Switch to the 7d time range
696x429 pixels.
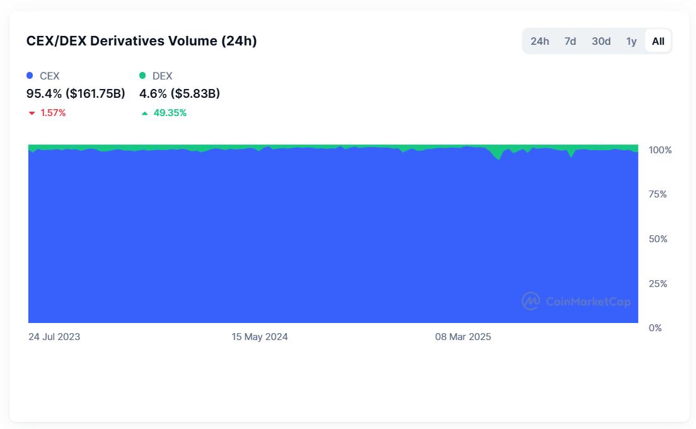point(570,42)
